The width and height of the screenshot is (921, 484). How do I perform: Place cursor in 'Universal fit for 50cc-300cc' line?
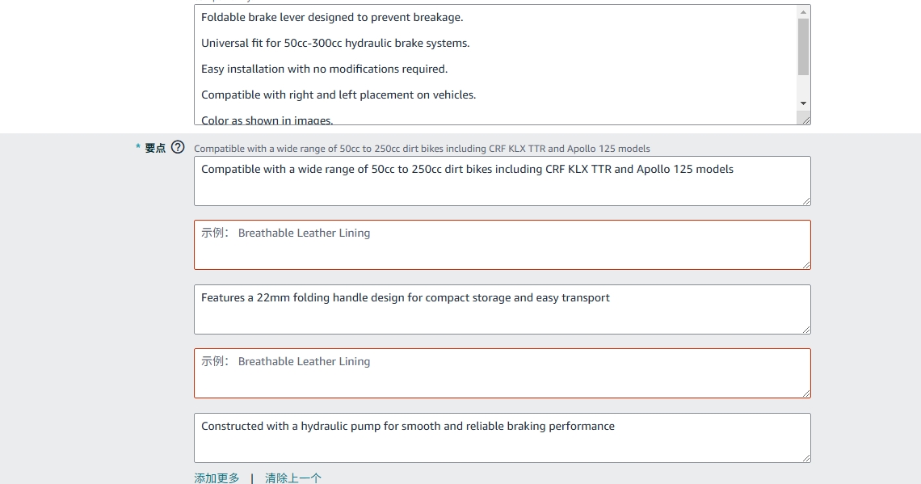coord(335,43)
